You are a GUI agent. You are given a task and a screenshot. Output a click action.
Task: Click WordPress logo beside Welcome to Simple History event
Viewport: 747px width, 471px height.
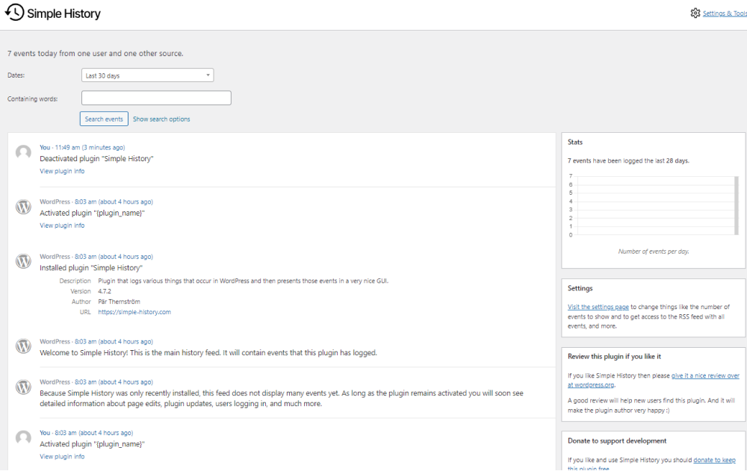[x=23, y=346]
